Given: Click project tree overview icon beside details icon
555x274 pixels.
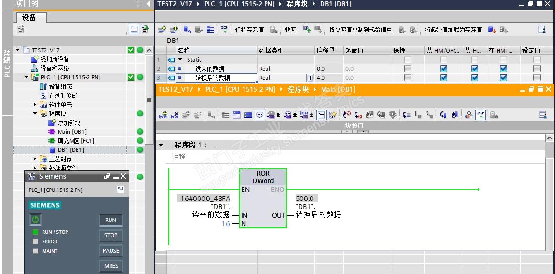Looking at the screenshot, I should [145, 29].
